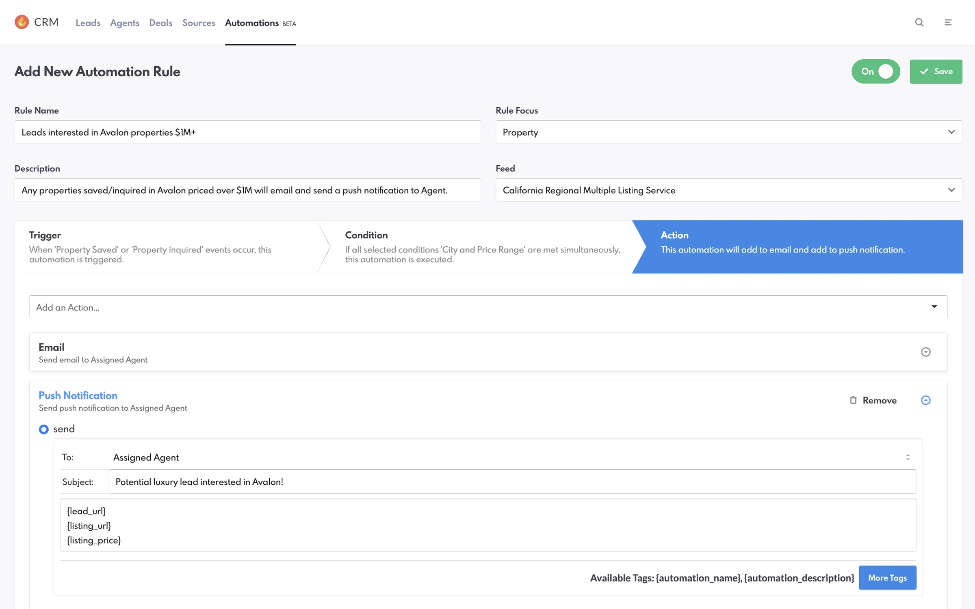
Task: Click the Add New Automation Rule heading
Action: pyautogui.click(x=97, y=71)
